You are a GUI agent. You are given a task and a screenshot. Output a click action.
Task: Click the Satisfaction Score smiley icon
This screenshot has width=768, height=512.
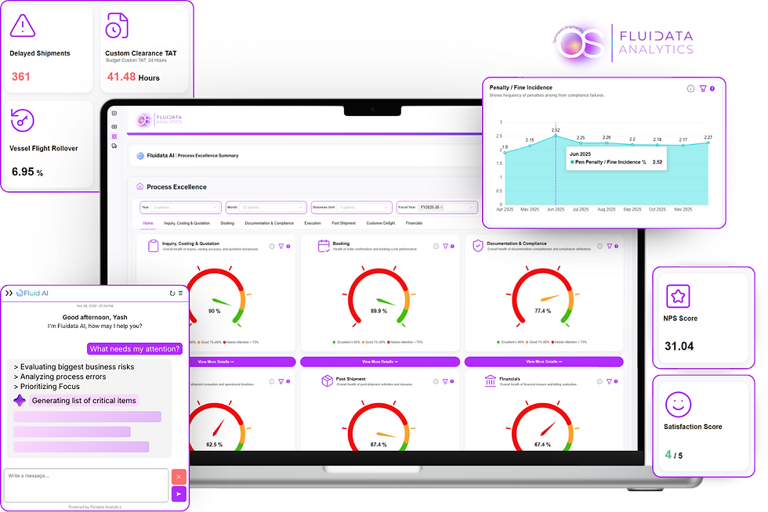(x=678, y=404)
